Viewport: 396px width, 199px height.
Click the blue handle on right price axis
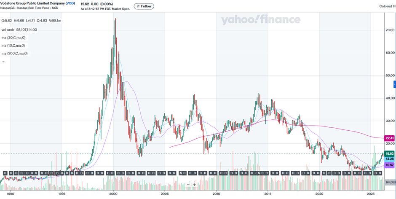395,83
